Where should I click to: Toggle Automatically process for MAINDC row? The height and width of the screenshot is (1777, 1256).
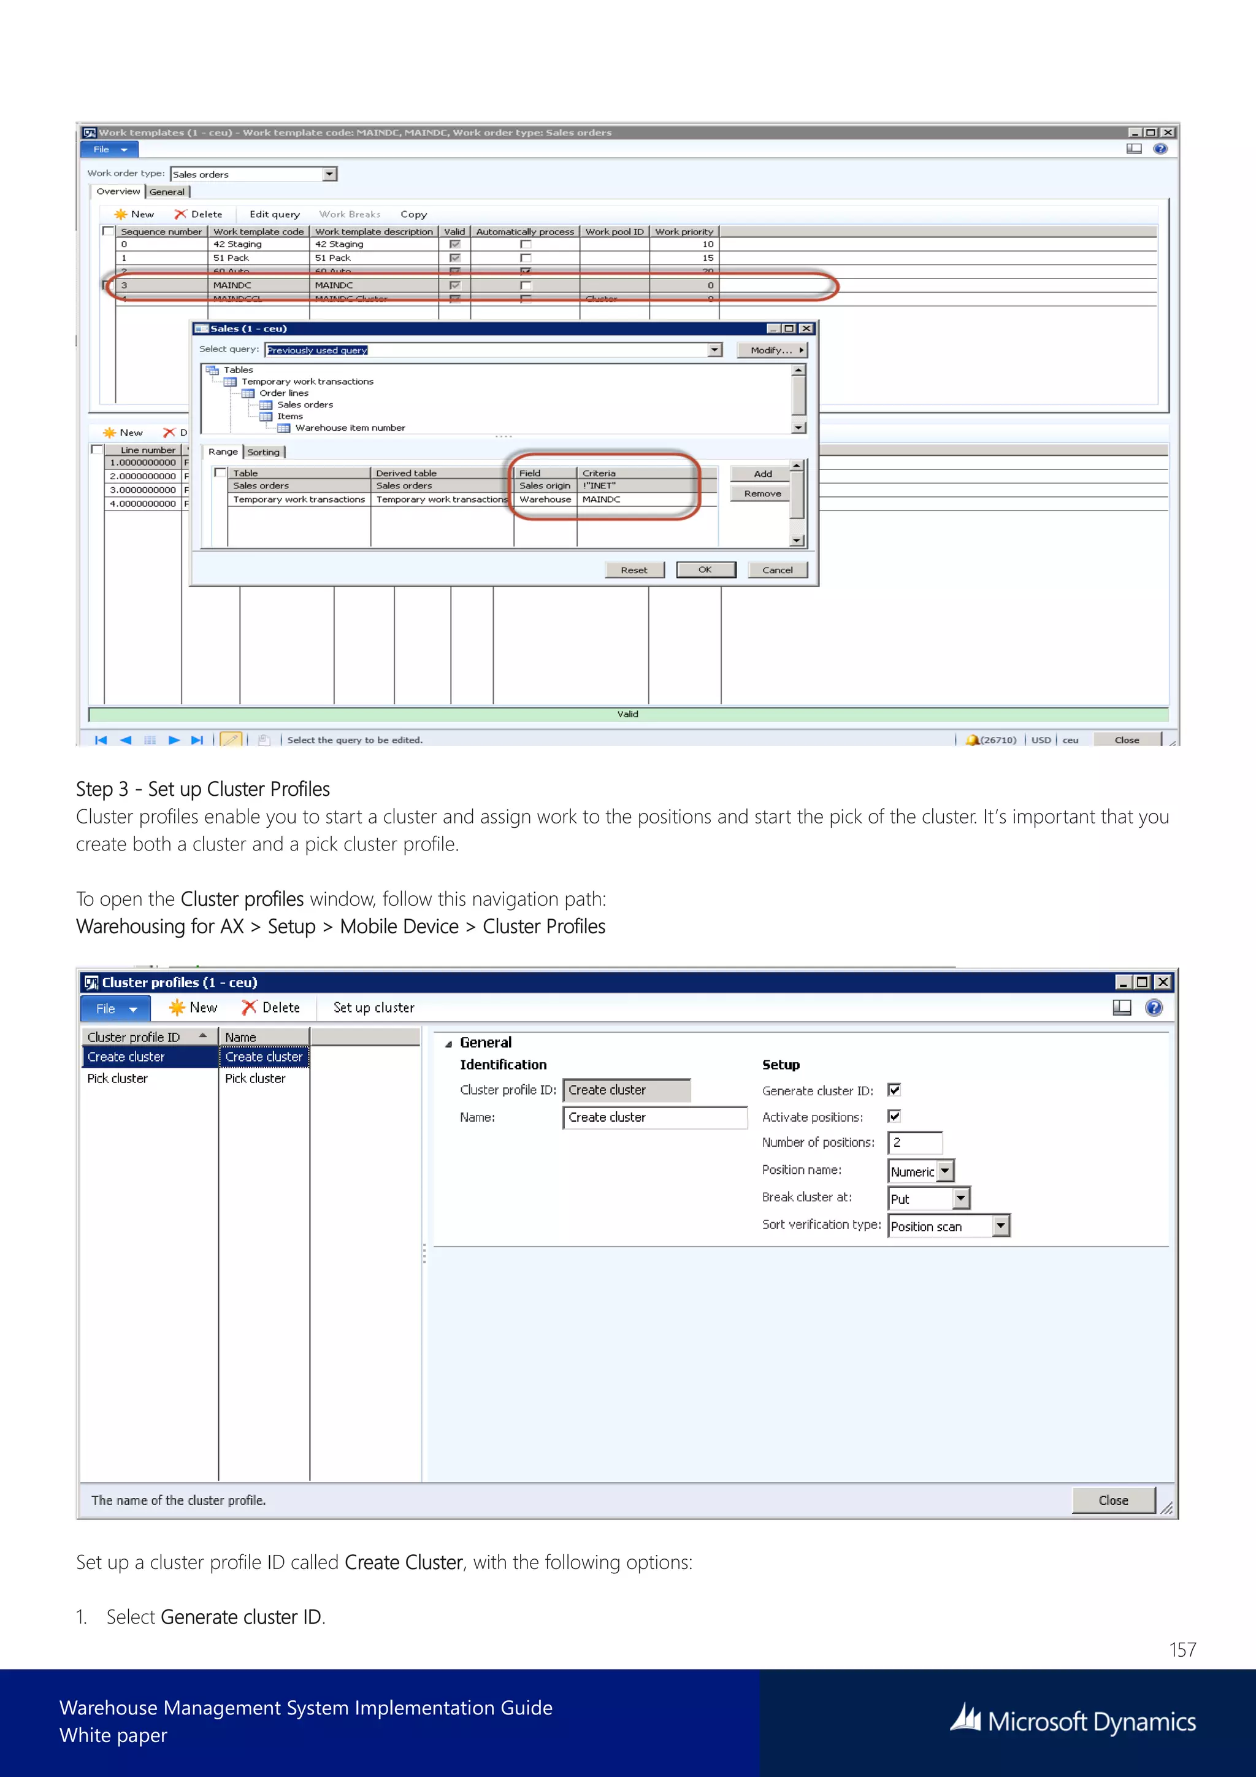(526, 285)
